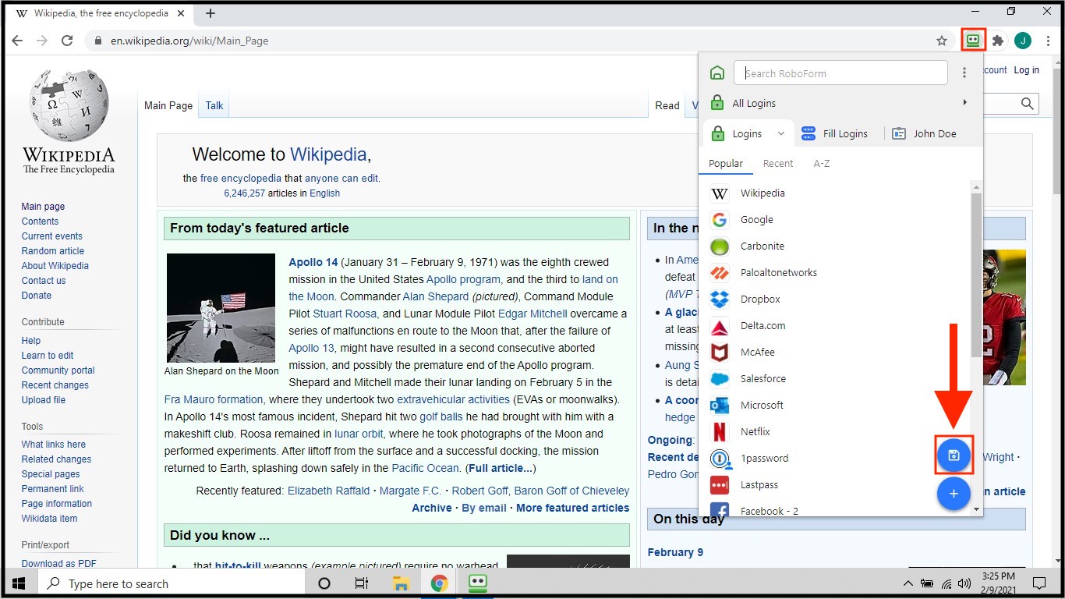Click the blue save login floppy button
1065x599 pixels.
pos(954,455)
